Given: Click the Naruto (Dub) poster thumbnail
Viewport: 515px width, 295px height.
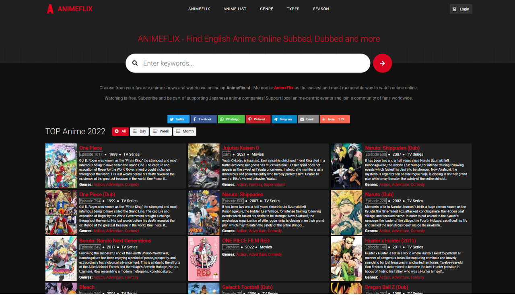Looking at the screenshot, I should point(346,212).
